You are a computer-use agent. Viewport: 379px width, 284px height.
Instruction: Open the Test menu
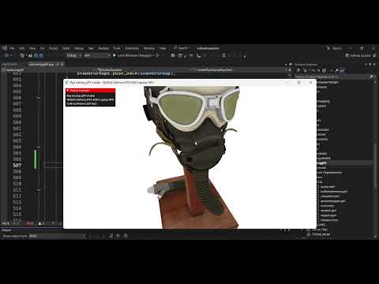pyautogui.click(x=91, y=48)
